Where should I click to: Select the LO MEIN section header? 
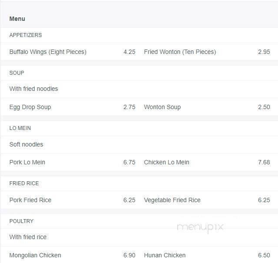[20, 128]
